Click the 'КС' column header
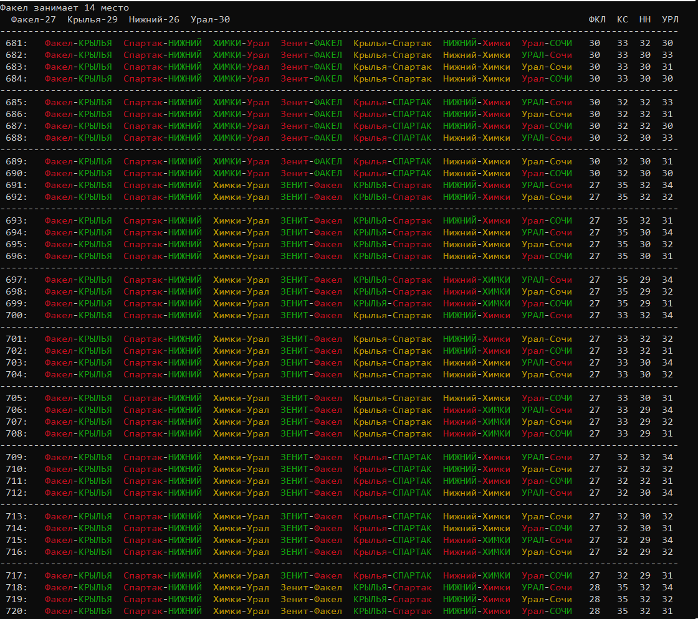 [x=623, y=19]
